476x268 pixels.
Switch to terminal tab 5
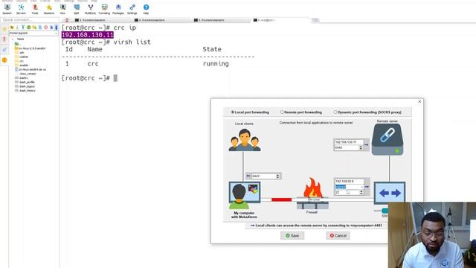(x=211, y=20)
